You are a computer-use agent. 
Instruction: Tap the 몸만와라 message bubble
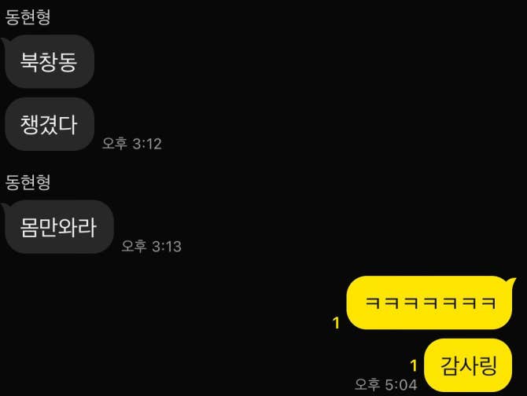(x=59, y=227)
